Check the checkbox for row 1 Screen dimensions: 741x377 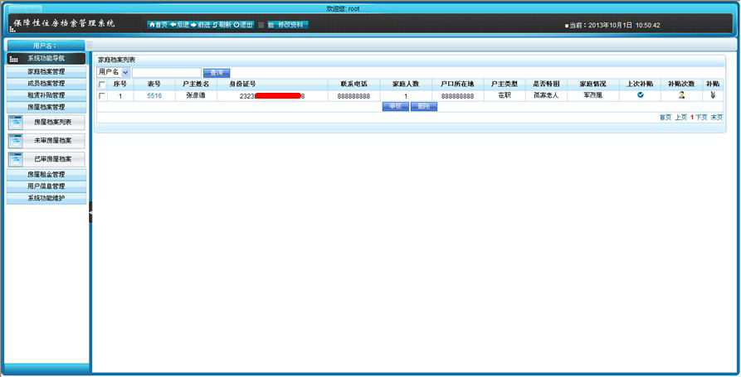coord(102,96)
